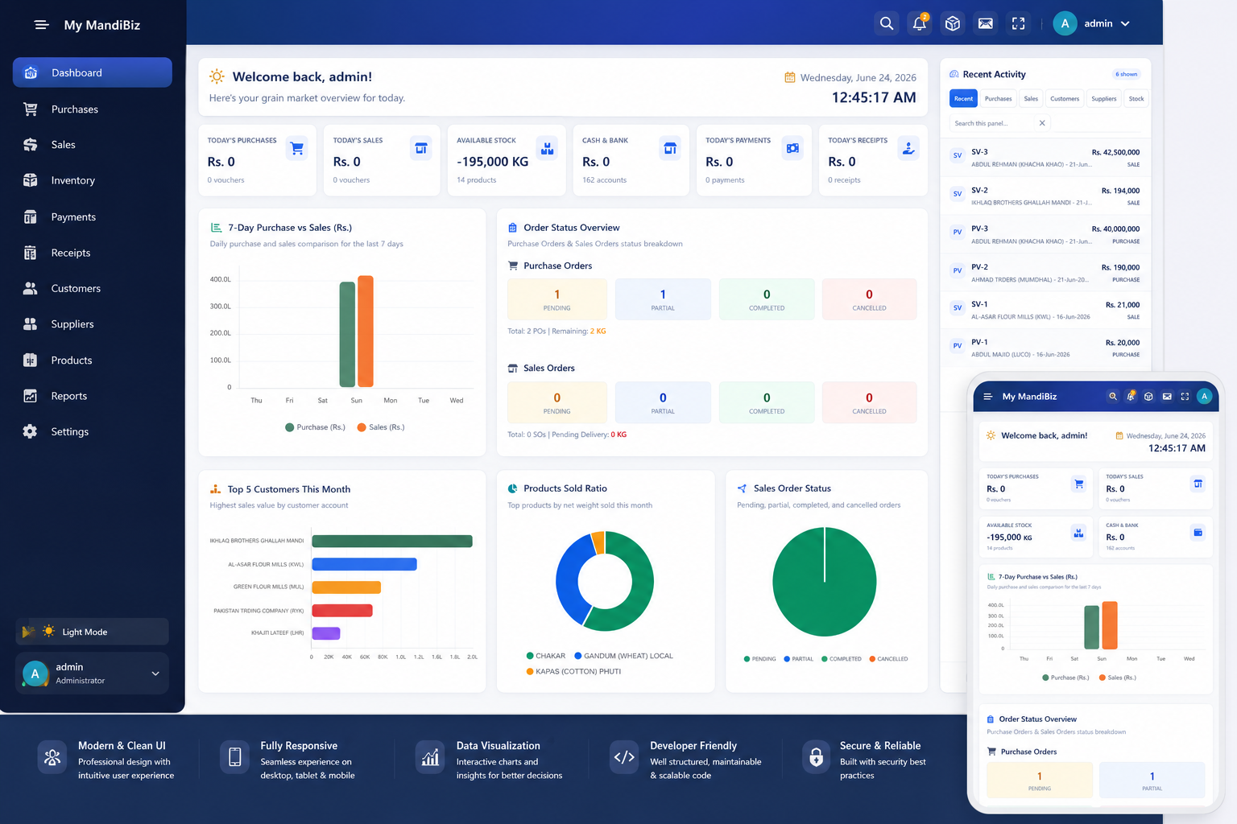The height and width of the screenshot is (824, 1237).
Task: Open SV-3 Abdul Rehman activity entry
Action: point(1045,158)
